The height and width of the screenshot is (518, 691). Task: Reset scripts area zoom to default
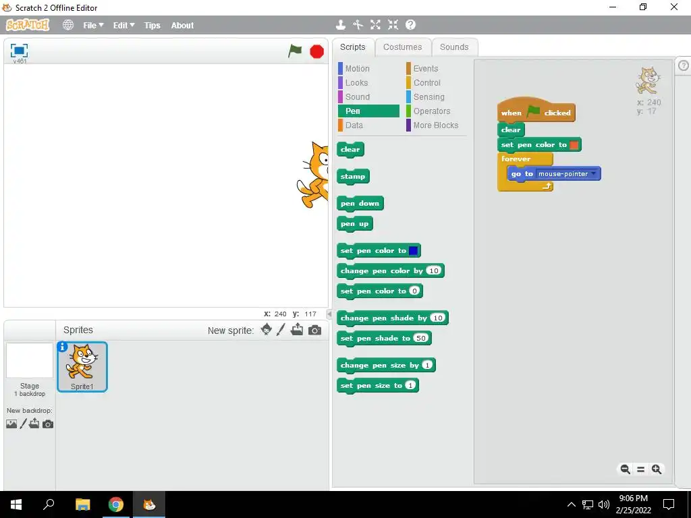pos(641,469)
